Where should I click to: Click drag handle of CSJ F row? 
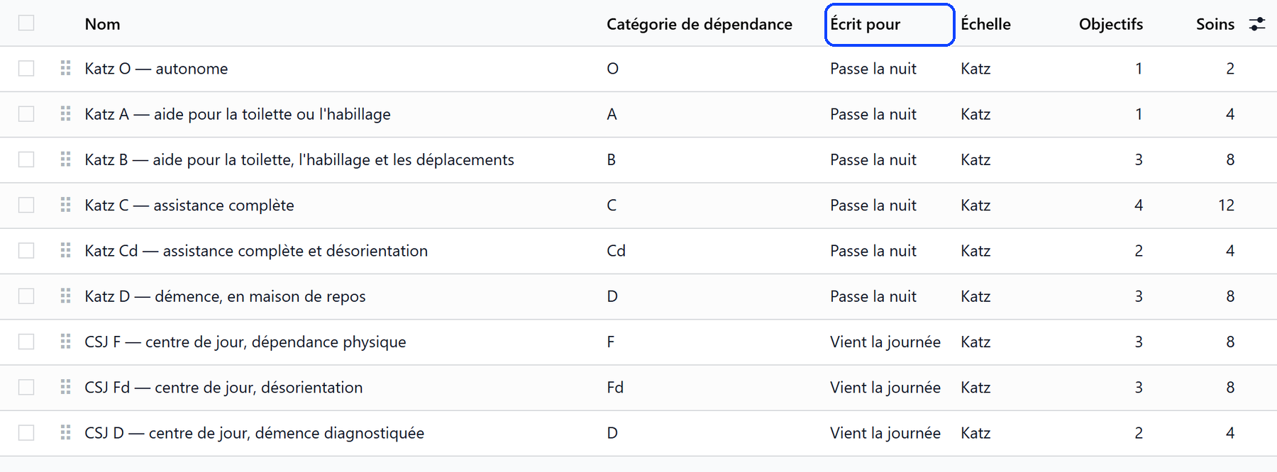65,342
